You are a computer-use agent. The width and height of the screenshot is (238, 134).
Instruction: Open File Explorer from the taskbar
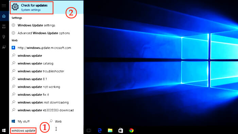point(110,130)
